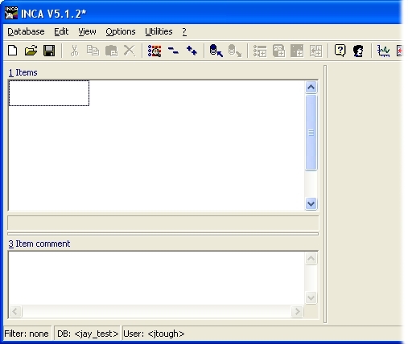Click inside the Item comment text area
Screen dimensions: 408x344
156,278
